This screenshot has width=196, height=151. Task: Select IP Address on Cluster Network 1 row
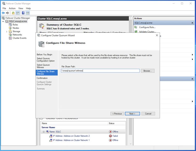point(83,140)
